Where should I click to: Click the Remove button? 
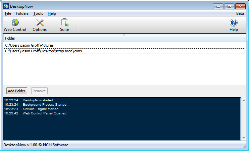(x=39, y=91)
